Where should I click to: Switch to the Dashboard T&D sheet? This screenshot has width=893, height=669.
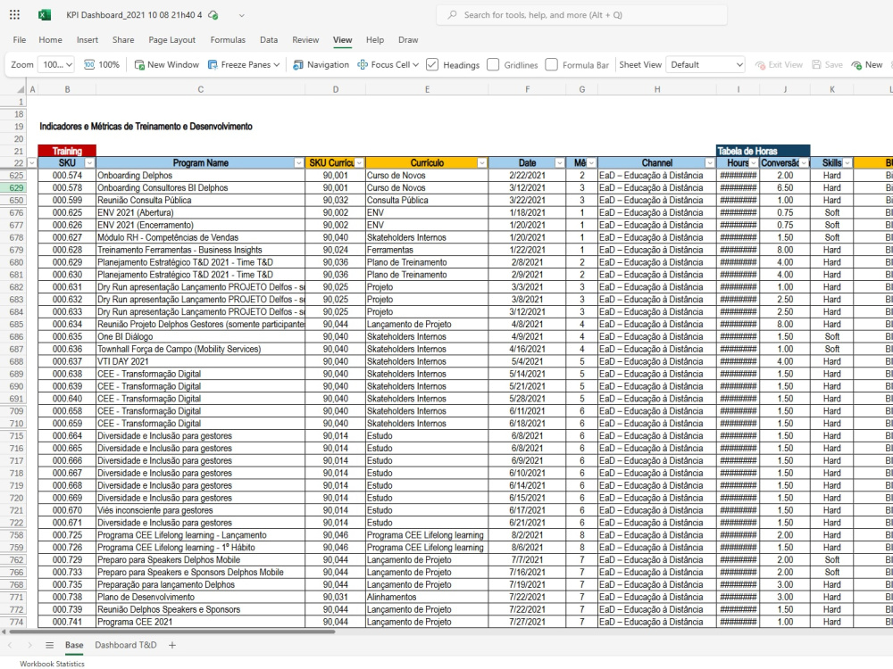pyautogui.click(x=125, y=645)
